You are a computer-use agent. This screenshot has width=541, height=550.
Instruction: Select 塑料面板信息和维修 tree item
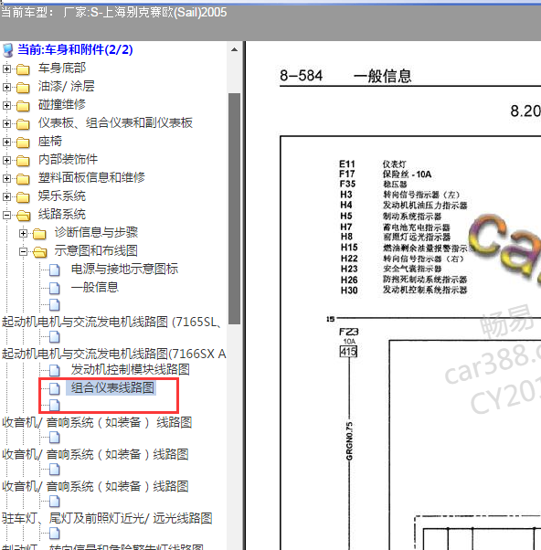point(91,177)
